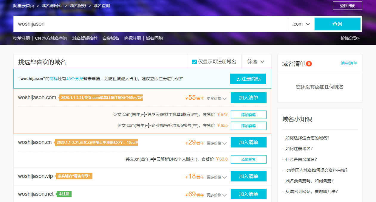Open 白金域名 link
This screenshot has height=202, width=376.
click(x=111, y=38)
